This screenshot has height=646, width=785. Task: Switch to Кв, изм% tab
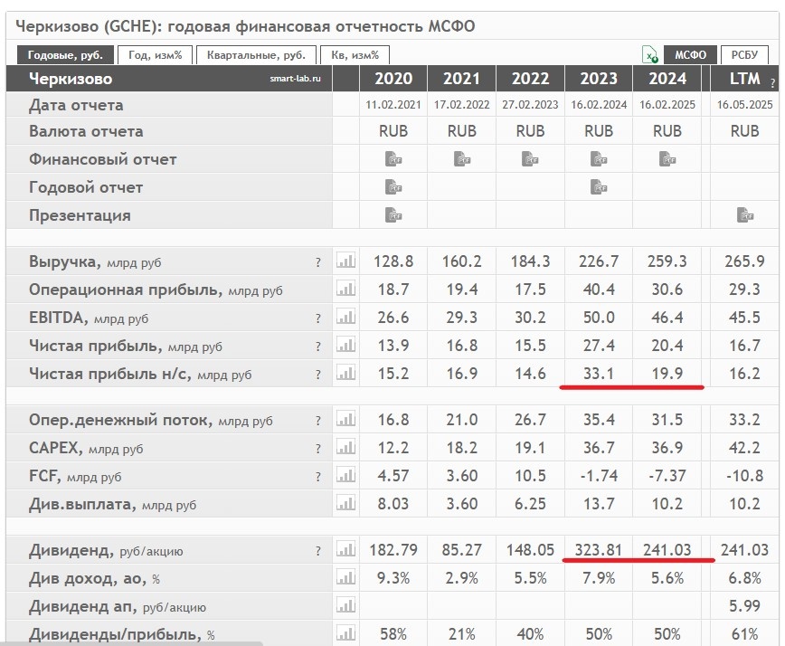pos(355,54)
